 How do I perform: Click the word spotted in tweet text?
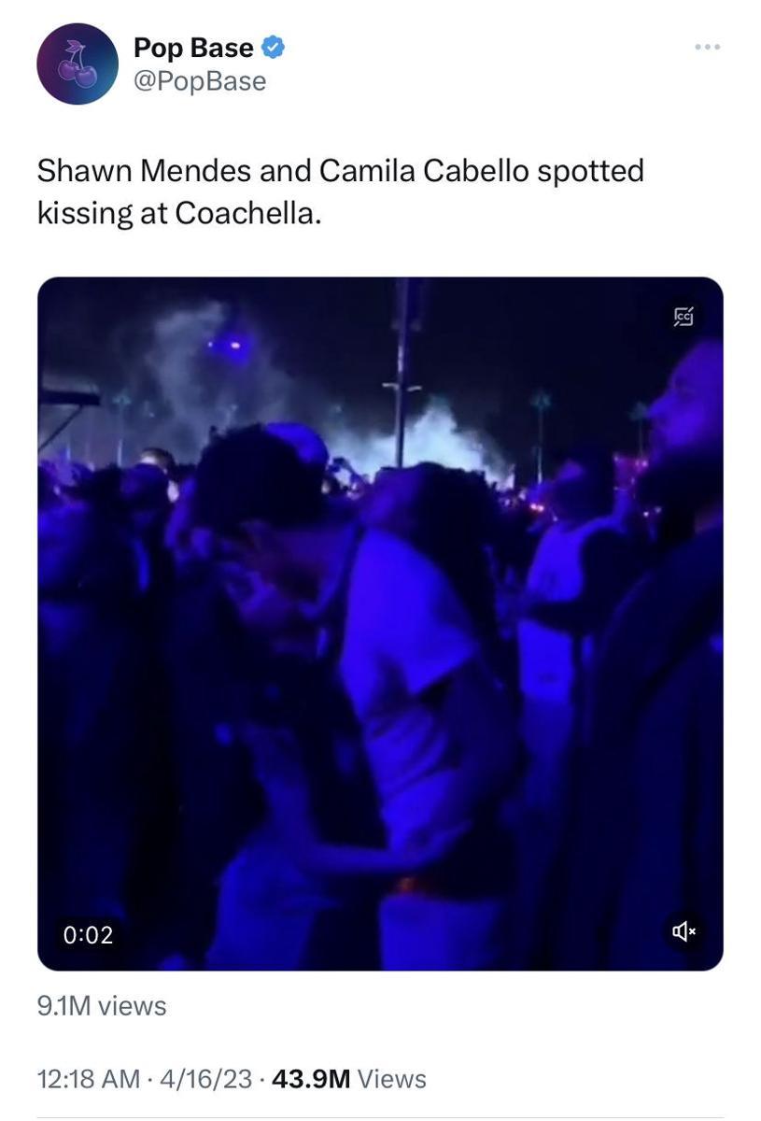point(590,173)
